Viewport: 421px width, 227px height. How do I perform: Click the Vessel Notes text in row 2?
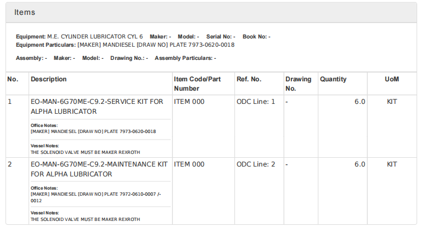tap(85, 219)
